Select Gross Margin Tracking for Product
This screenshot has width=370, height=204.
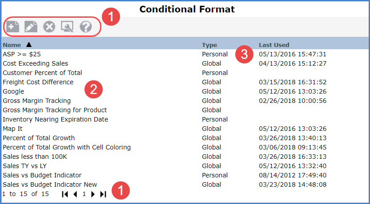coord(55,110)
